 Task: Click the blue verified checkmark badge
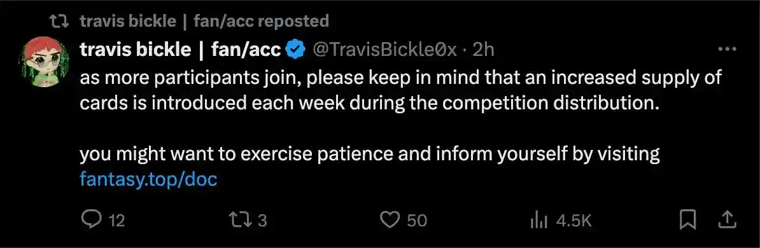296,50
